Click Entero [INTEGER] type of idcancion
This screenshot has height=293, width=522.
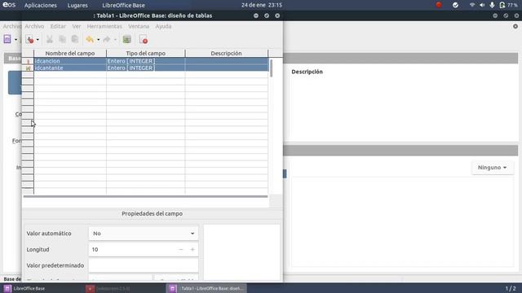[145, 61]
